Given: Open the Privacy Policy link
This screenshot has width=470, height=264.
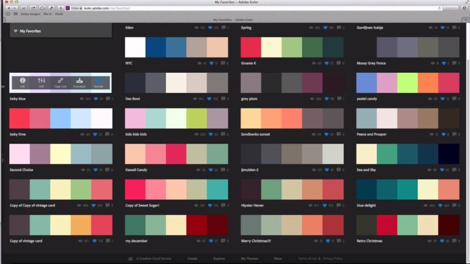Looking at the screenshot, I should click(333, 258).
